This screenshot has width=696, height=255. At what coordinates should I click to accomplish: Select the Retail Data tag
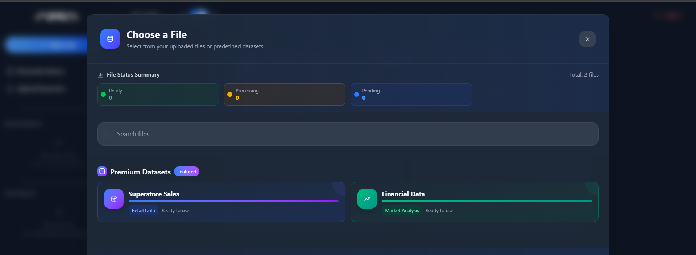pyautogui.click(x=143, y=210)
